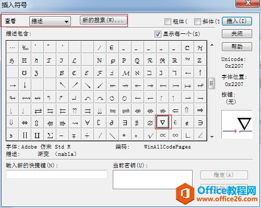Select the angle ∠ symbol
The width and height of the screenshot is (261, 208).
[200, 135]
